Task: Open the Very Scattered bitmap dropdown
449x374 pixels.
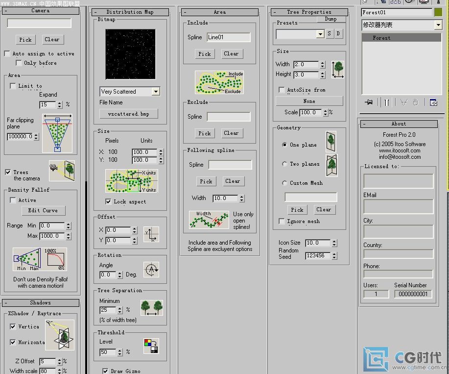Action: pyautogui.click(x=156, y=92)
